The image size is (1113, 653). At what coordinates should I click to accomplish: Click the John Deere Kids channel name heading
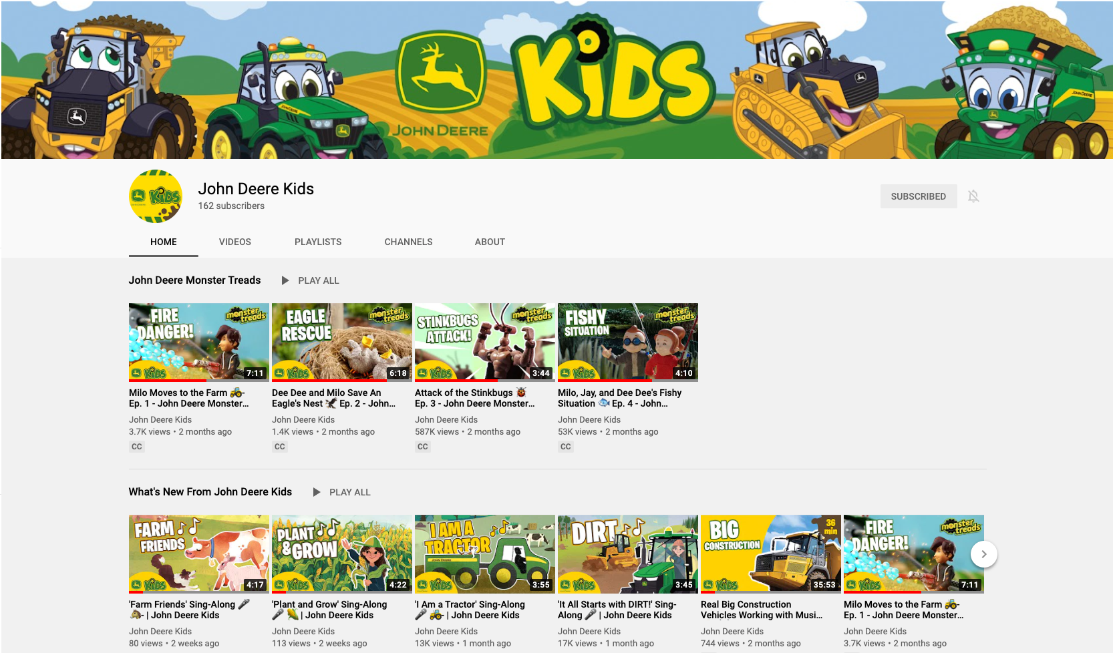[x=256, y=189]
